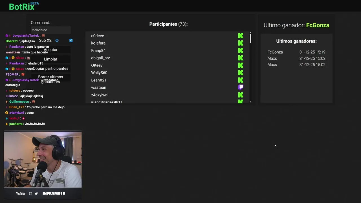The image size is (361, 203).
Task: Select participant waataan in the list
Action: tap(98, 87)
